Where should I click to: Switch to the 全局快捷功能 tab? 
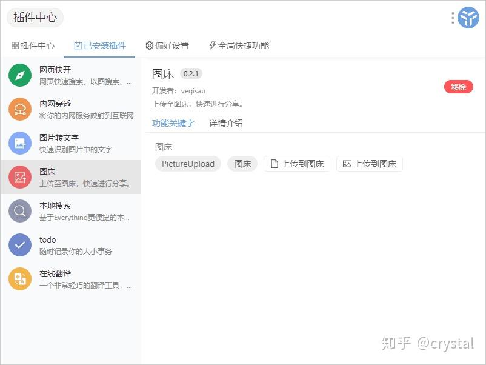240,45
